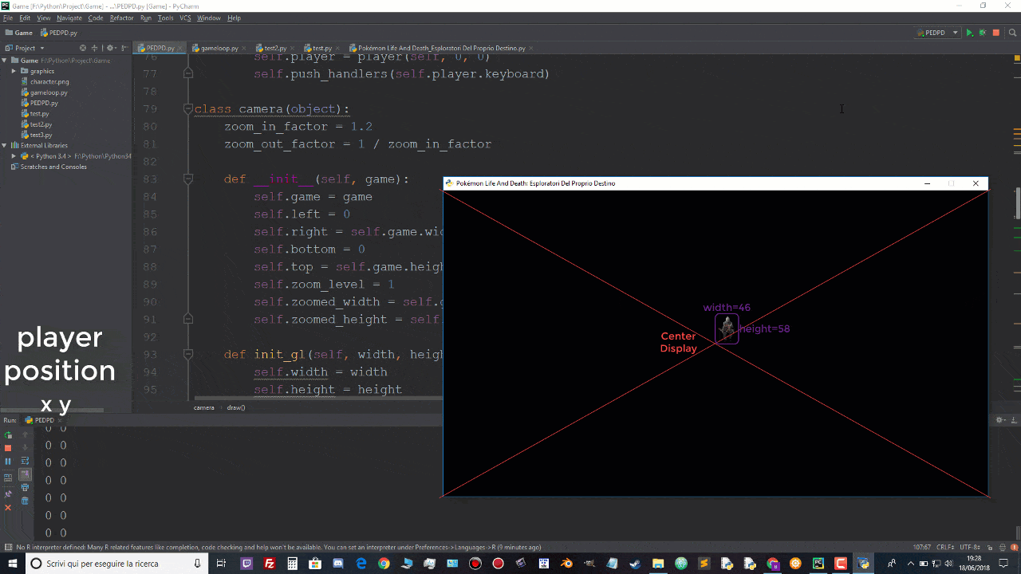Close the gameloop.py editor tab
The width and height of the screenshot is (1021, 574).
click(x=243, y=48)
